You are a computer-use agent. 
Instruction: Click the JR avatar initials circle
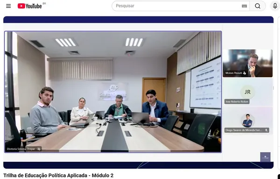click(x=247, y=92)
